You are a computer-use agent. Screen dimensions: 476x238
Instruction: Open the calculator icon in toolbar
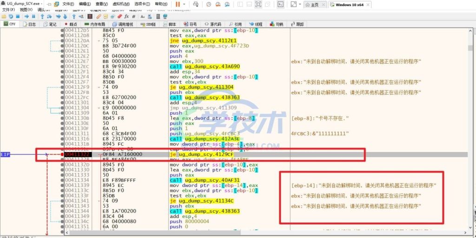158,16
